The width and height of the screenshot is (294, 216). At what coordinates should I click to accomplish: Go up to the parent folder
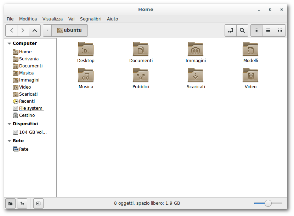(x=34, y=30)
